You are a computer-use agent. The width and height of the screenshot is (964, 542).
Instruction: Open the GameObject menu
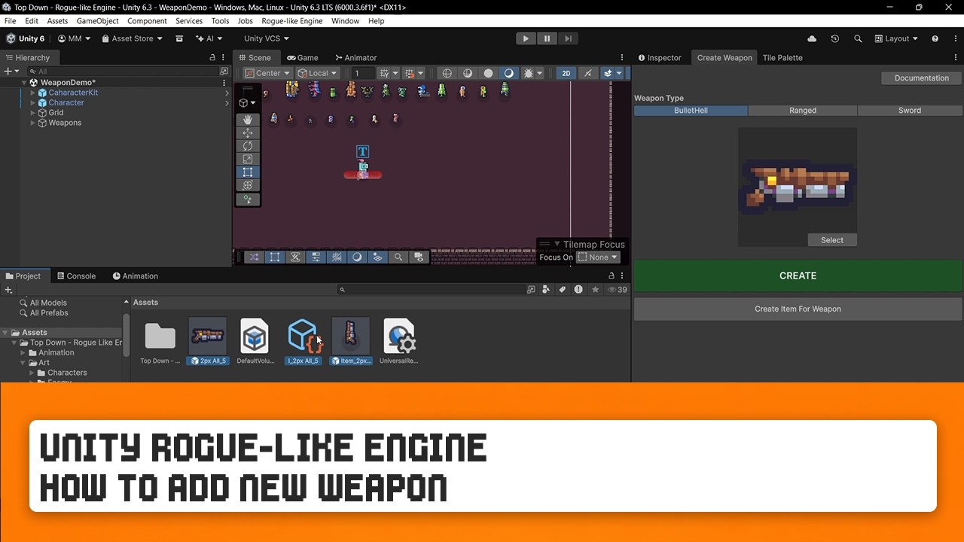[97, 21]
